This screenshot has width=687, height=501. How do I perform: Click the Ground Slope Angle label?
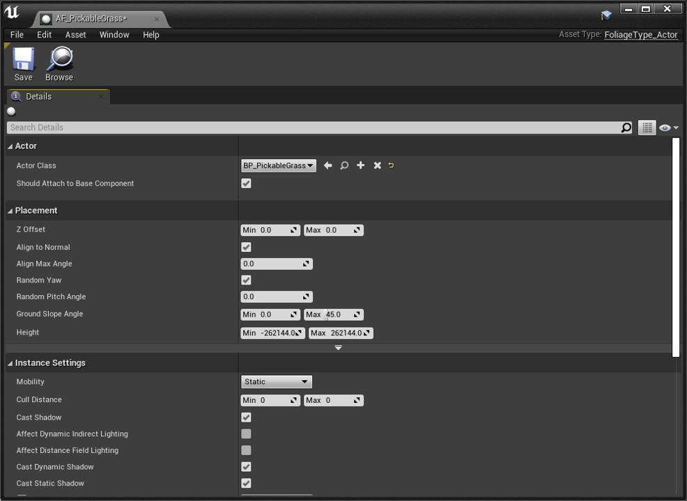pos(49,314)
